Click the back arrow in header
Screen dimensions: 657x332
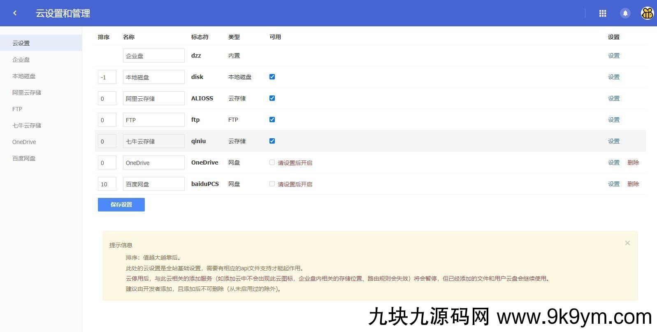click(15, 13)
